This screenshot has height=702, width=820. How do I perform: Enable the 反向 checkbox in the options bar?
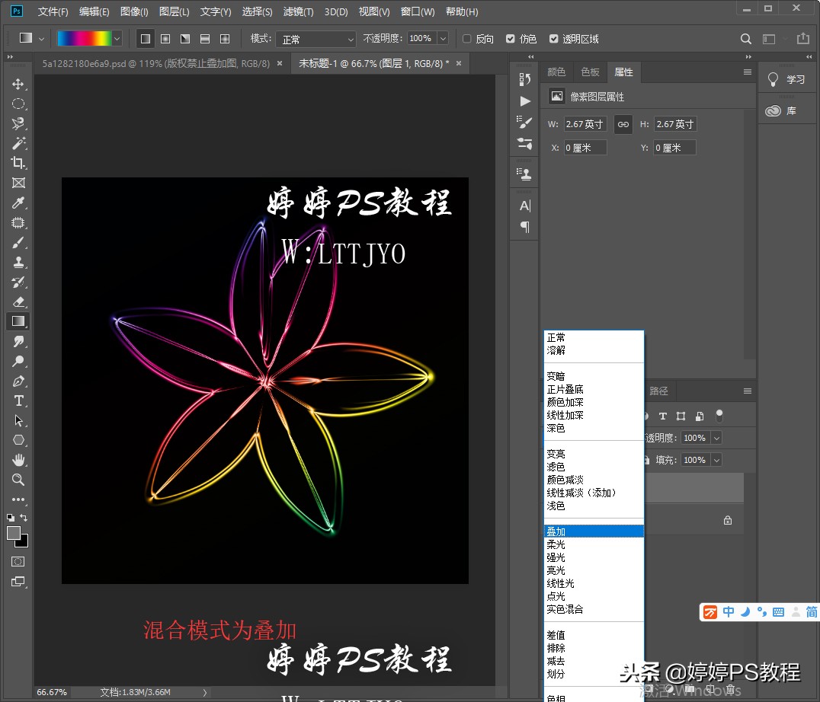466,38
